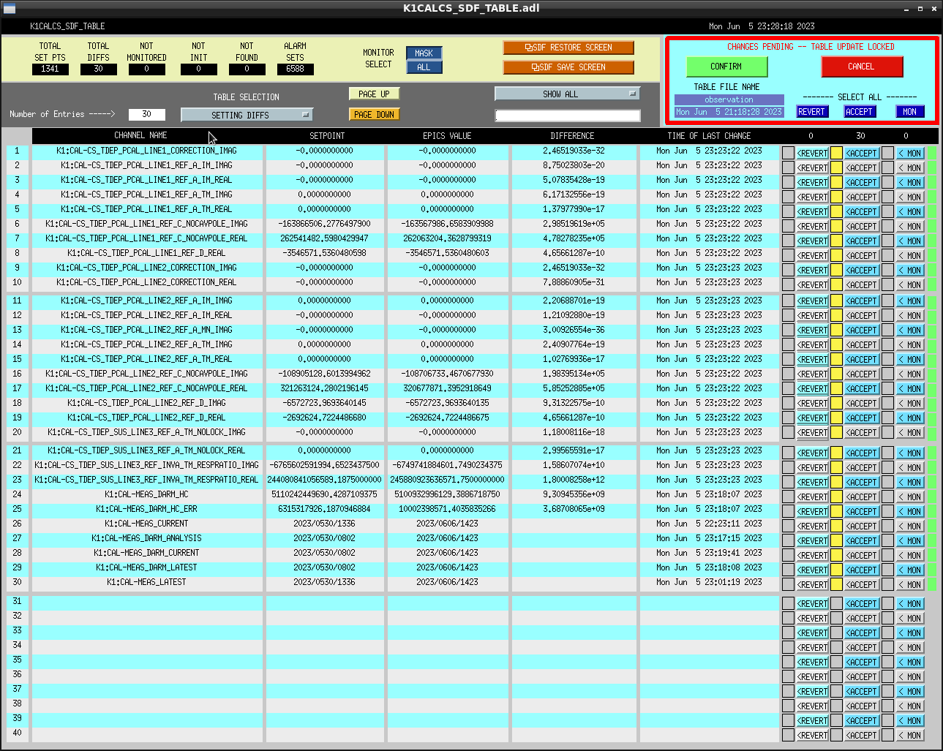Select MASK in monitor select

pyautogui.click(x=424, y=53)
